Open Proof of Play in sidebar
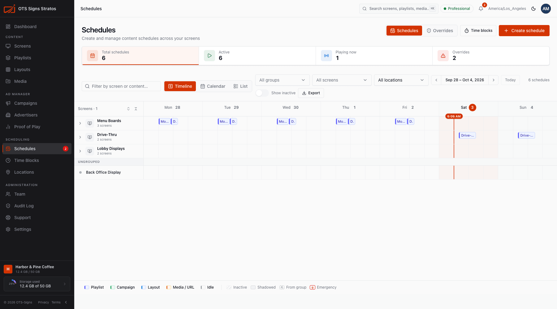The height and width of the screenshot is (309, 557). pos(37,127)
